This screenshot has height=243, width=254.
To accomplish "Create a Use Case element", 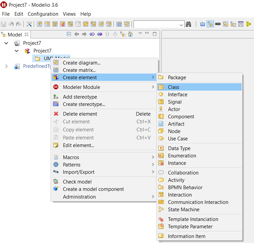I will 199,139.
